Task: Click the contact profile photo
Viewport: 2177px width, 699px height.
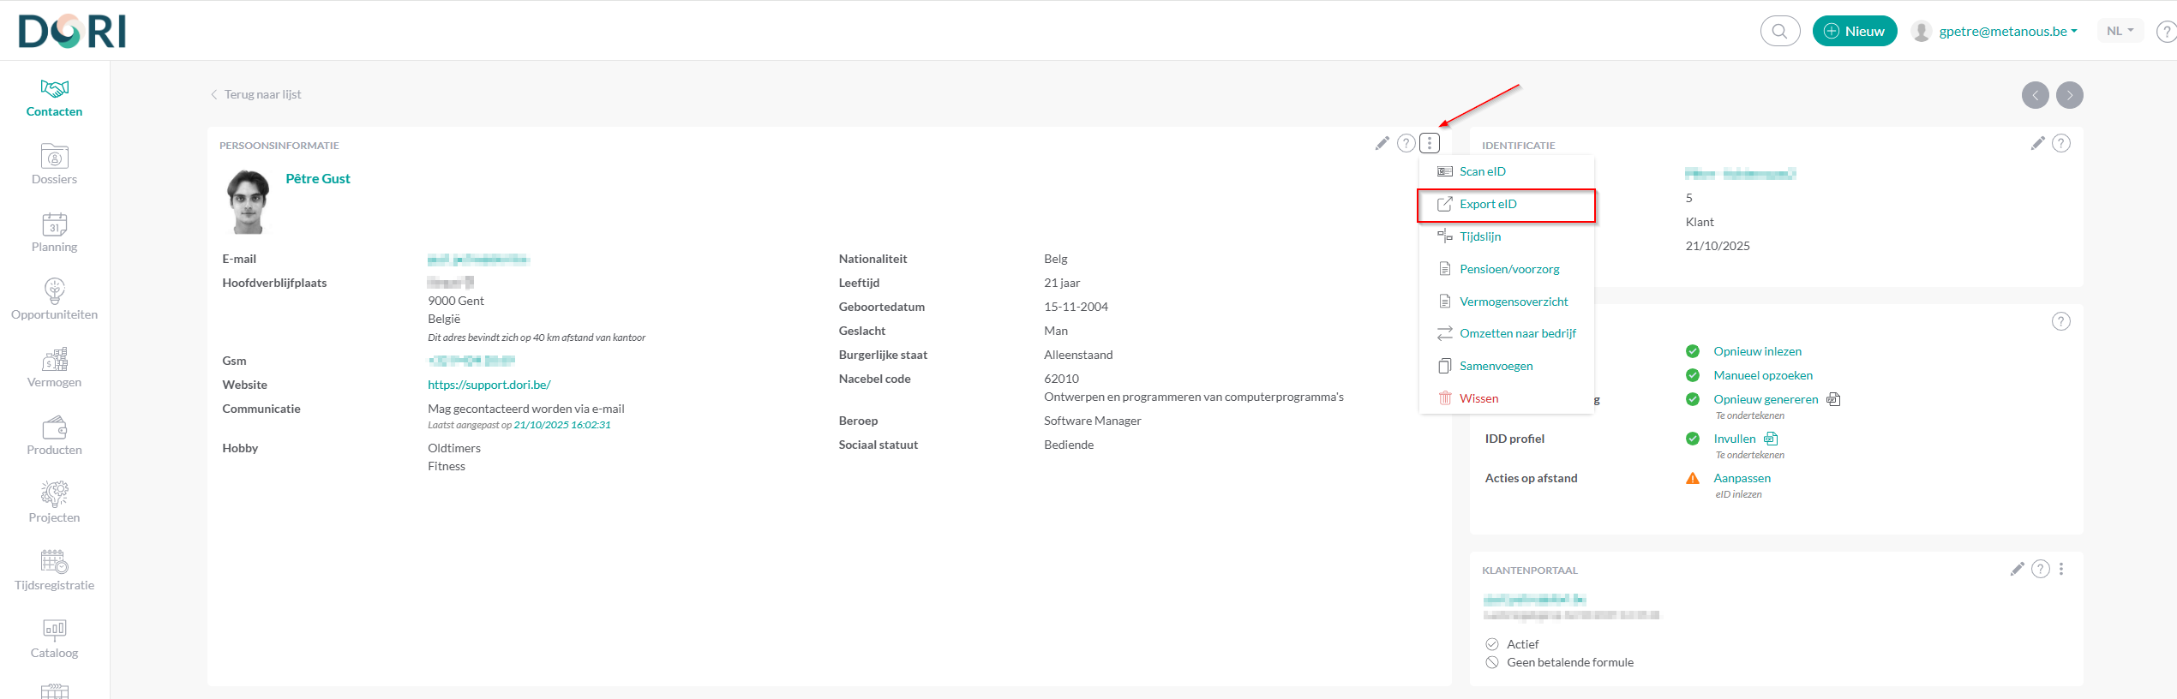Action: [x=249, y=202]
